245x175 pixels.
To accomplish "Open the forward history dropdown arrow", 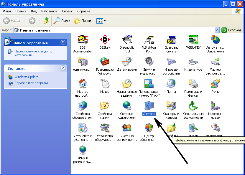I will 39,21.
